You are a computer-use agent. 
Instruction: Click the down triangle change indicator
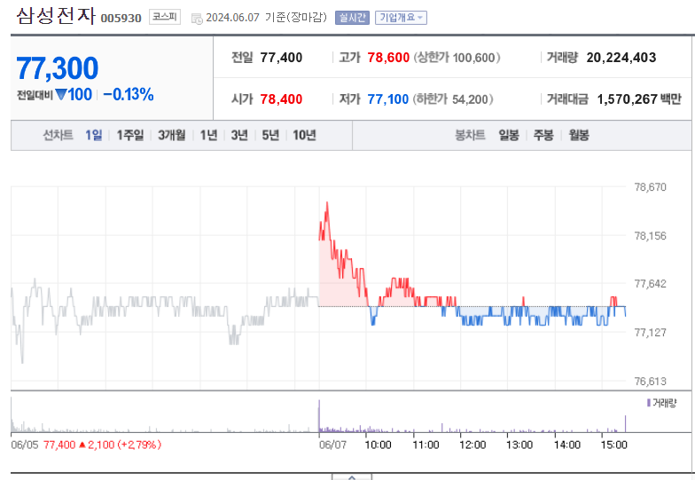[61, 94]
